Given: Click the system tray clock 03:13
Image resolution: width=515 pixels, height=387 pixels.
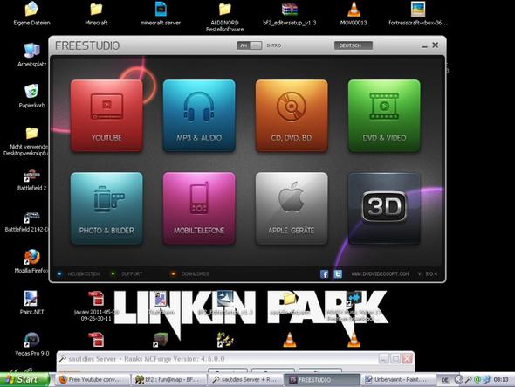Looking at the screenshot, I should point(501,380).
